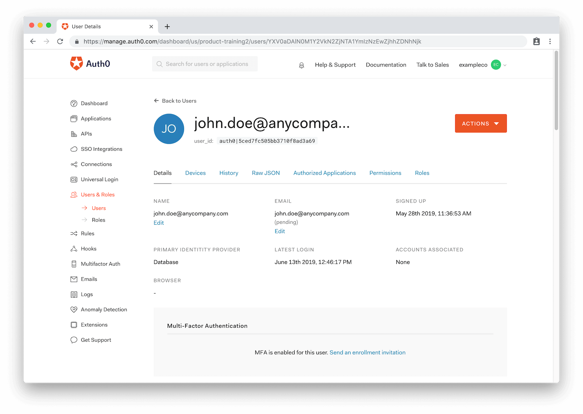Click the Users & Roles icon
Viewport: 583px width, 414px height.
pos(74,195)
